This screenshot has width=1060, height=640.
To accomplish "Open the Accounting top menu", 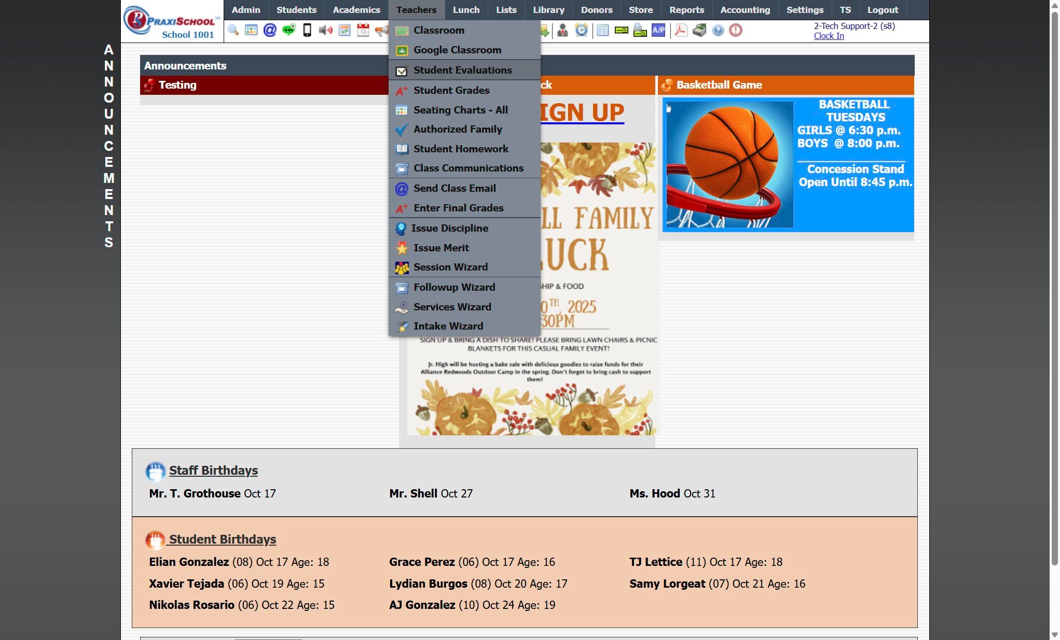I will (x=745, y=10).
